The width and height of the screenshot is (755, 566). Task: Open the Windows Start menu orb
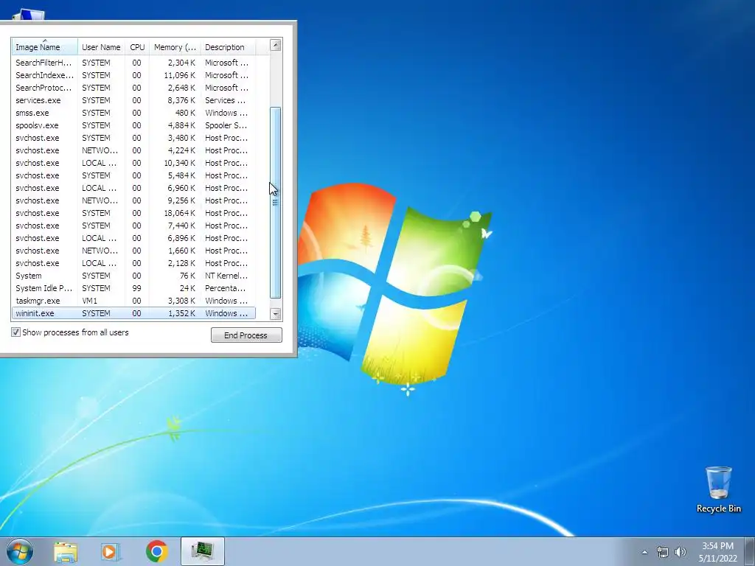pyautogui.click(x=20, y=551)
